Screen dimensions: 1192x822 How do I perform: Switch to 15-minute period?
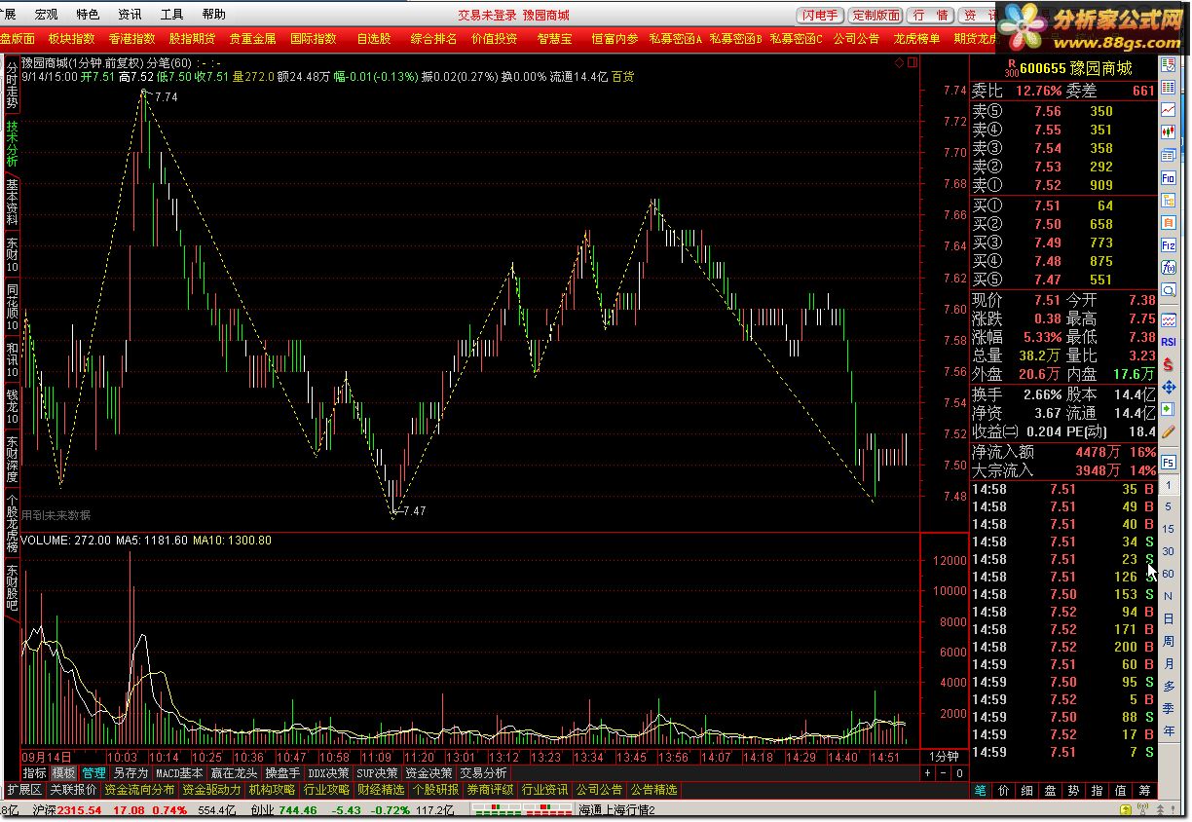point(1169,529)
